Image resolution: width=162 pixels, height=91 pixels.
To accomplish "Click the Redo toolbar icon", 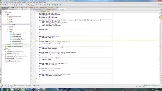I will 10,5.
